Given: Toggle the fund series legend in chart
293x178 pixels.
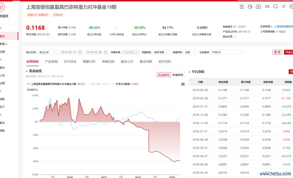Looking at the screenshot, I should tap(56, 84).
